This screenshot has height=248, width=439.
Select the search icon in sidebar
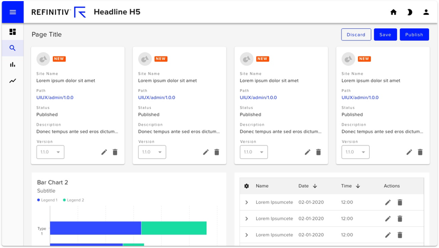[13, 48]
